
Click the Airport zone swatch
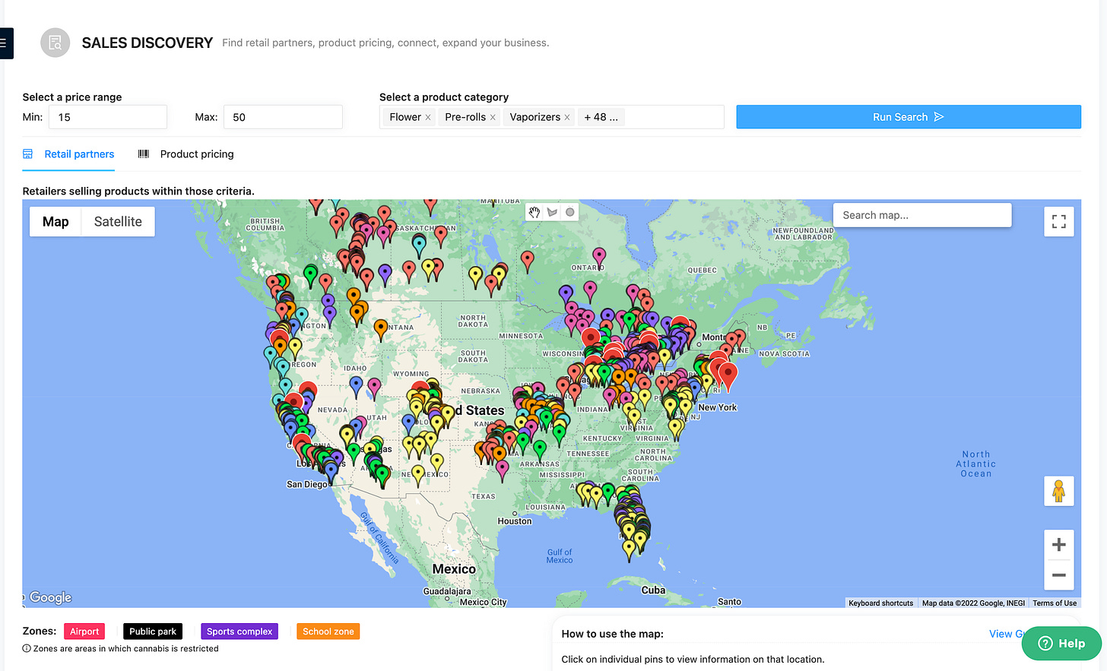click(x=84, y=631)
